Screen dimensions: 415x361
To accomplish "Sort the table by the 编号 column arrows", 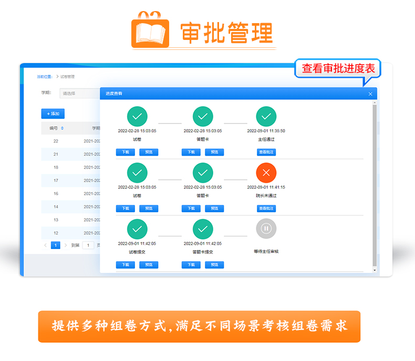I will 63,128.
